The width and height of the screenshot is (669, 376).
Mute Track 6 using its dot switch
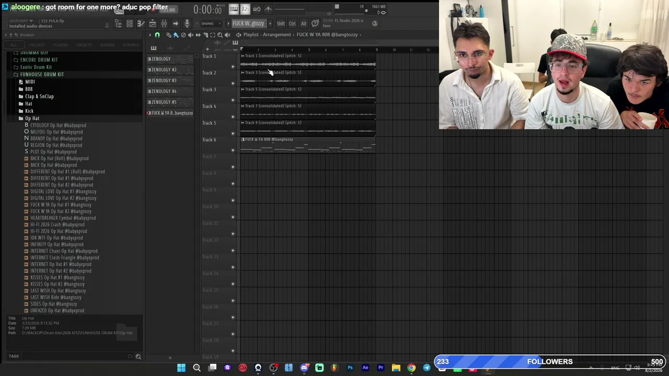pyautogui.click(x=233, y=150)
